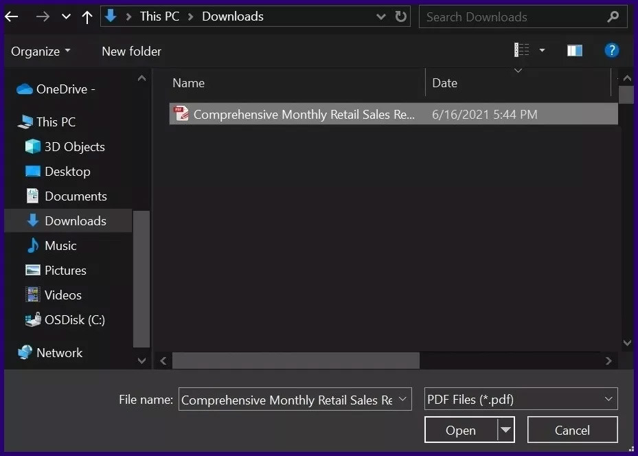Image resolution: width=638 pixels, height=456 pixels.
Task: Select the 3D Objects folder
Action: point(74,147)
